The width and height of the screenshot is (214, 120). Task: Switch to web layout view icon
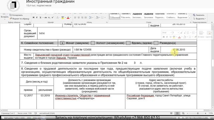click(x=183, y=113)
